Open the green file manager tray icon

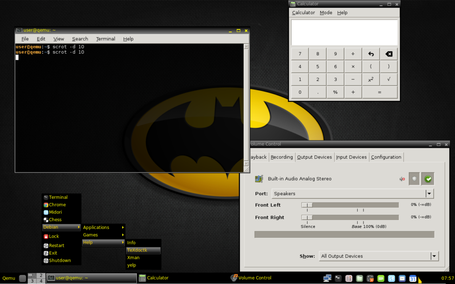click(359, 278)
